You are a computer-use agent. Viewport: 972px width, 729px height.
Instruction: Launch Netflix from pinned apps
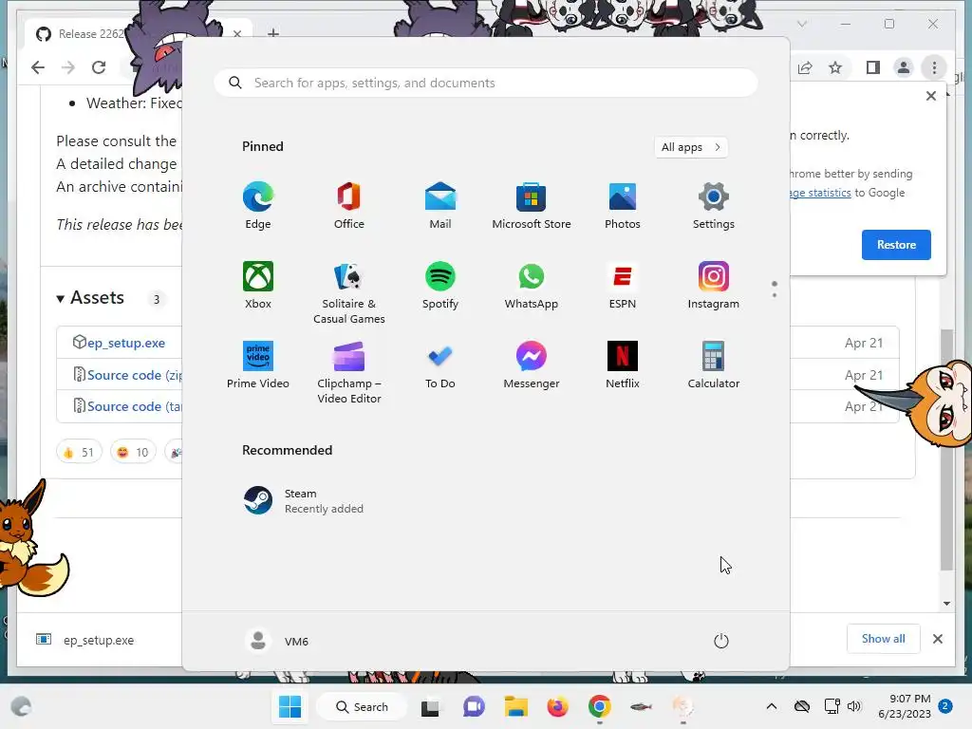(623, 365)
